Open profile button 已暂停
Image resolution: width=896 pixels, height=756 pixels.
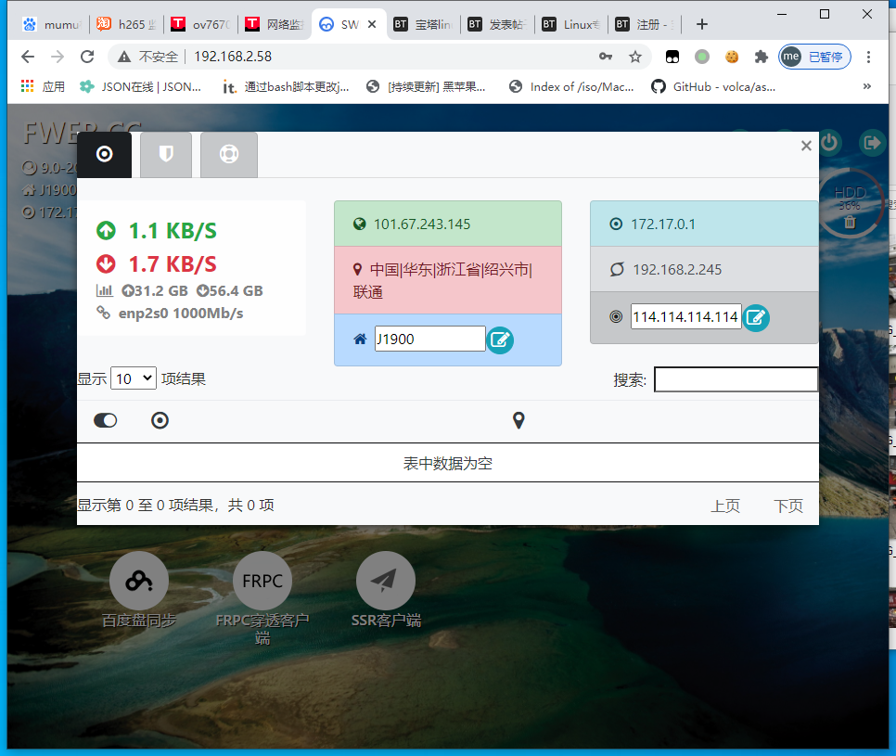click(x=815, y=57)
